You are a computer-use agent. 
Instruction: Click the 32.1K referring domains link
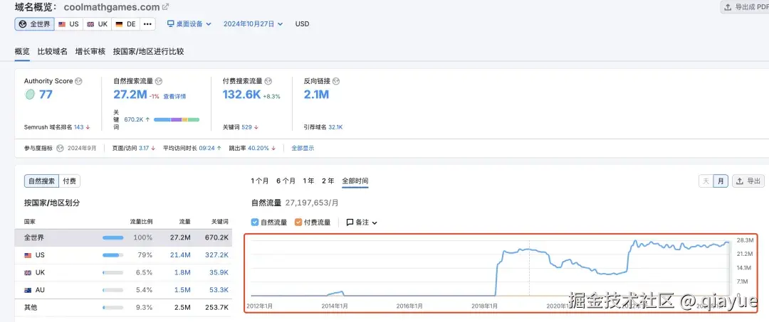tap(335, 127)
